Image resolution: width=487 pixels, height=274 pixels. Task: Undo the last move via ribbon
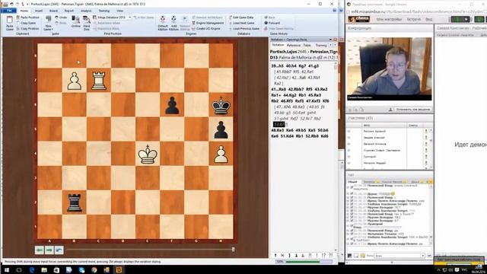[61, 18]
